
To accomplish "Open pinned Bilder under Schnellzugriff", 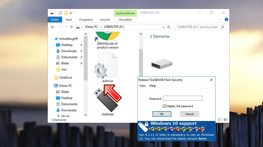I will point(65,63).
